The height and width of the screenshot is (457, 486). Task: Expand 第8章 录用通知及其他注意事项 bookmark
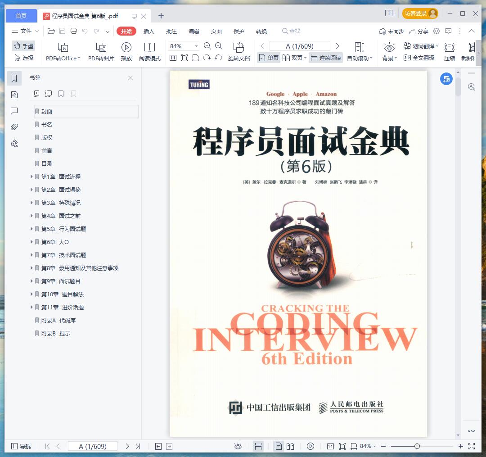31,267
